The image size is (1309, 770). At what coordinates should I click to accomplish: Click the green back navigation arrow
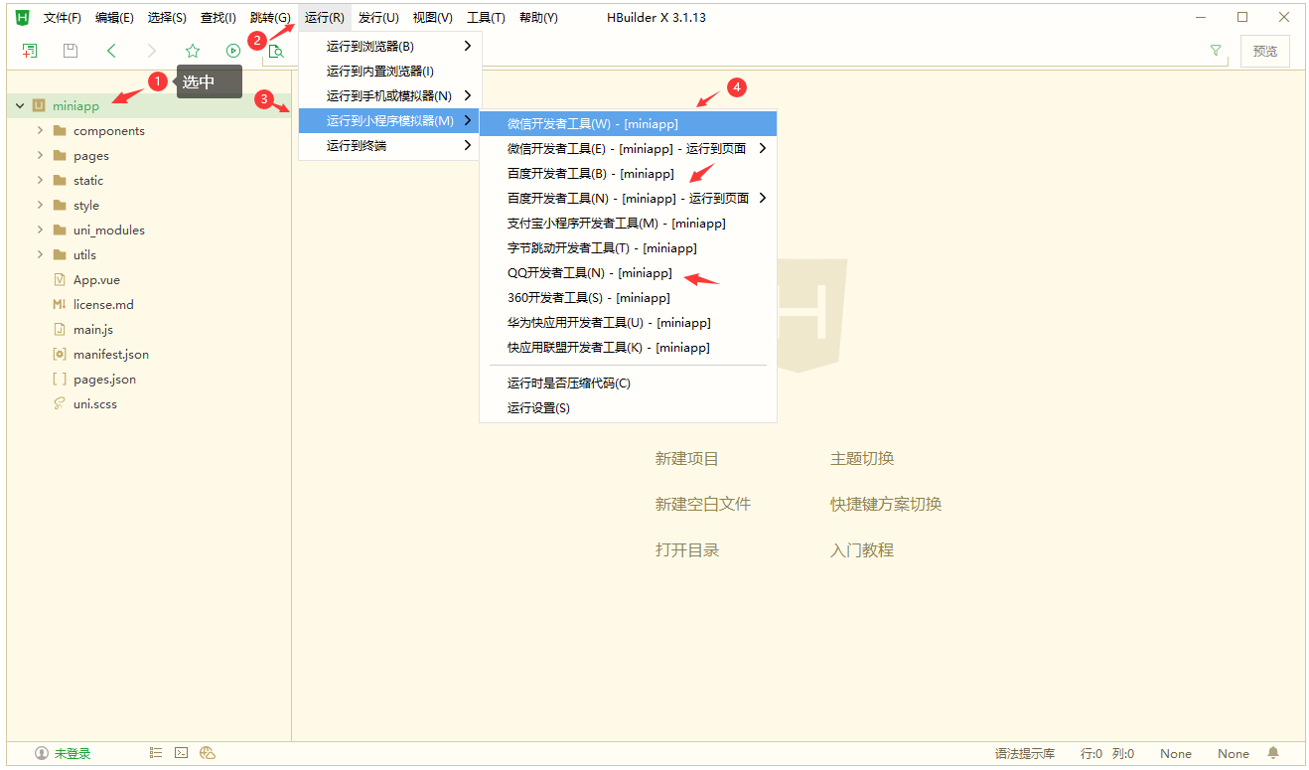click(111, 51)
